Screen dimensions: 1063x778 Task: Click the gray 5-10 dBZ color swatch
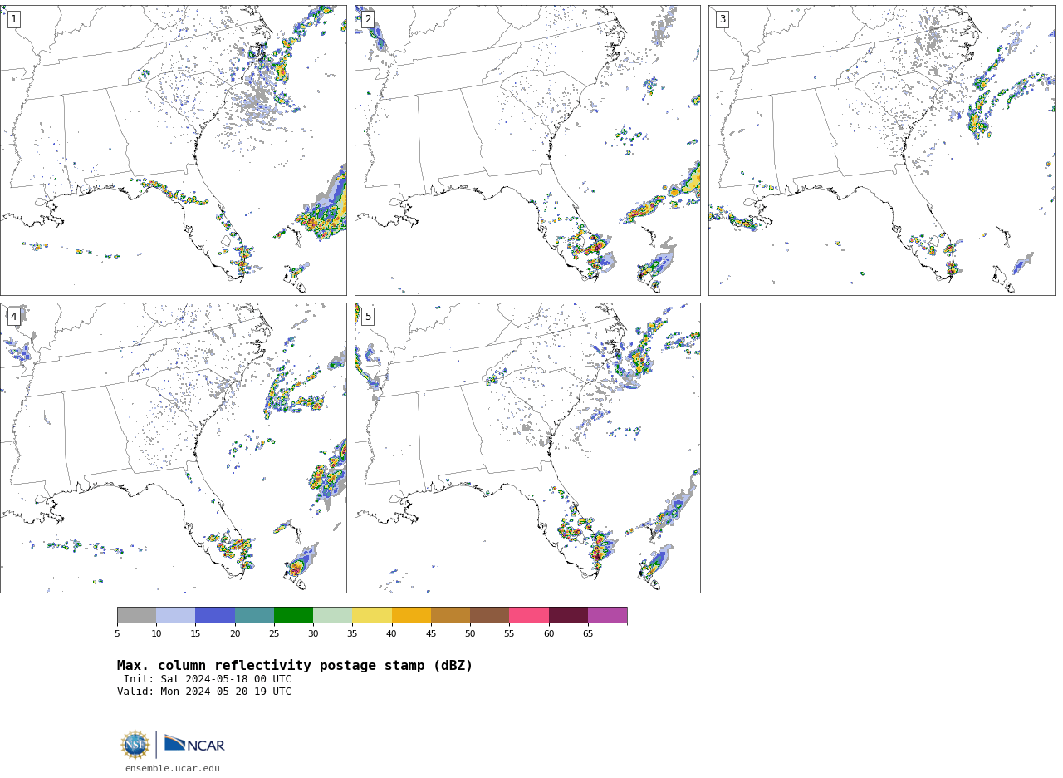coord(136,615)
